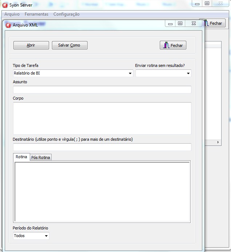Click Fechar in the Arquivo XML window
The height and width of the screenshot is (252, 231).
pos(173,45)
